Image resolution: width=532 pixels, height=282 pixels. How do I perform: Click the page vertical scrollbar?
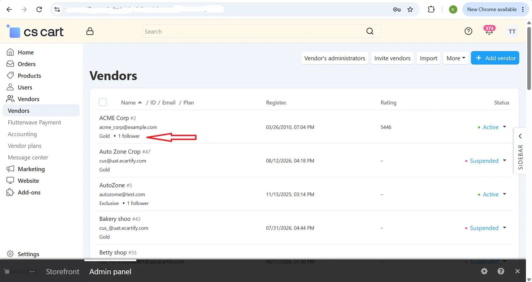point(529,58)
